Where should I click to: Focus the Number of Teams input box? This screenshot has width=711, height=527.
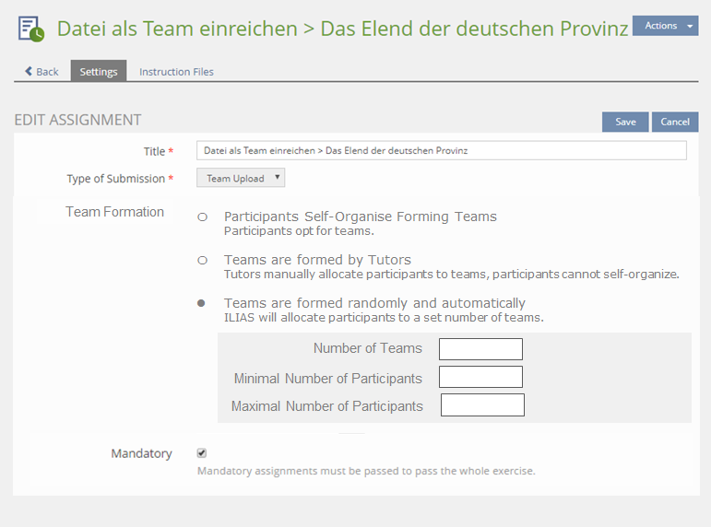(480, 349)
